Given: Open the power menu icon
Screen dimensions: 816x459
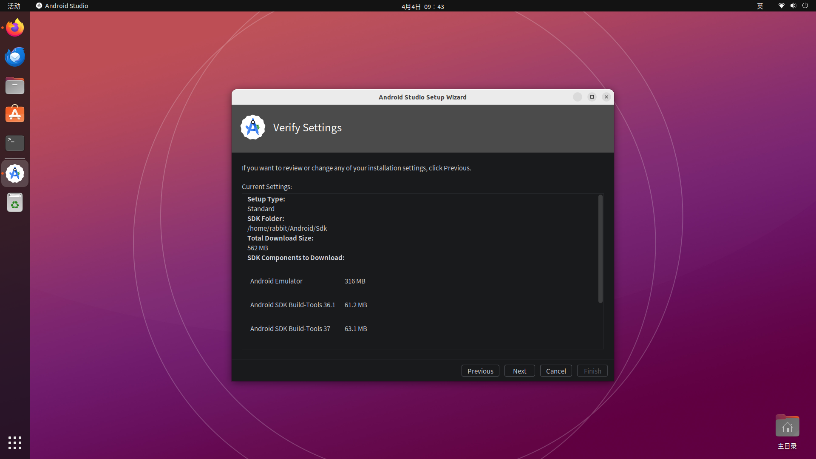Looking at the screenshot, I should (805, 6).
